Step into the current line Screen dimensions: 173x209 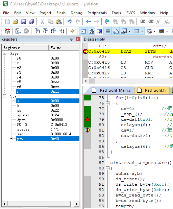click(x=38, y=31)
